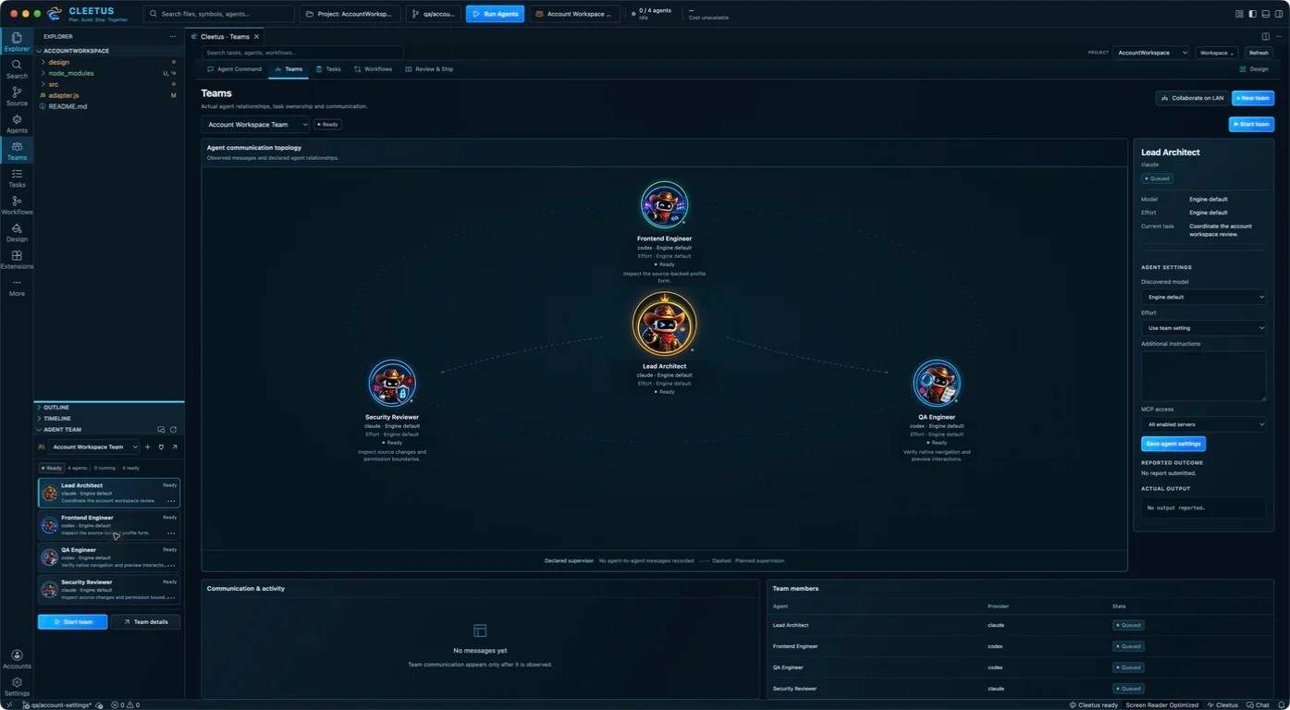Toggle the secondary sidebar visibility
This screenshot has height=710, width=1290.
point(1279,14)
